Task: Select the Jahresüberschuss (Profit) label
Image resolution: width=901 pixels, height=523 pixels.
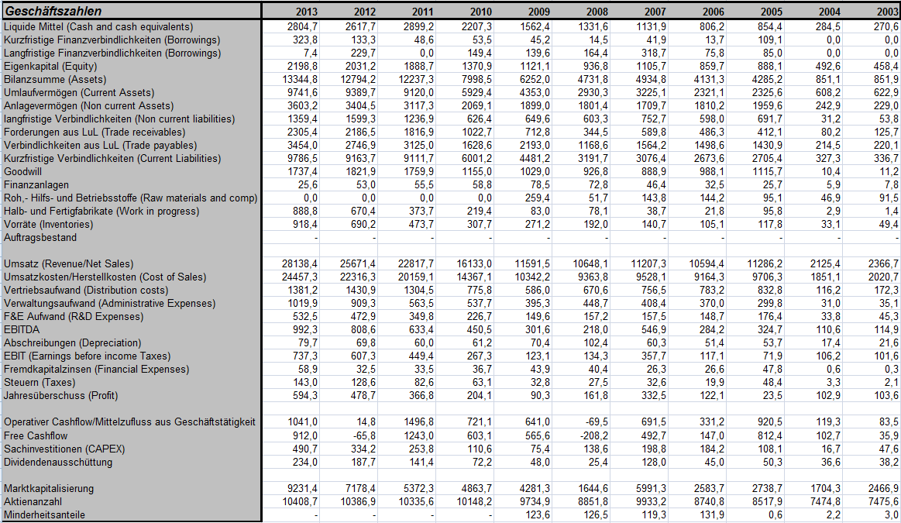Action: pos(61,396)
